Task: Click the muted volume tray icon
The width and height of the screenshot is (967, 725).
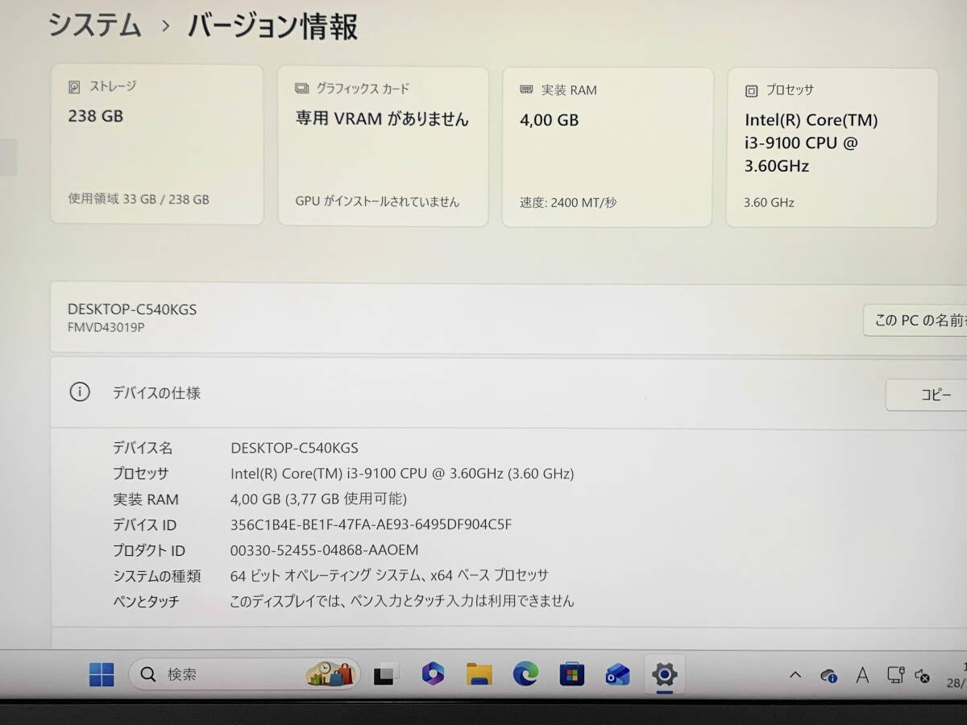Action: point(923,675)
